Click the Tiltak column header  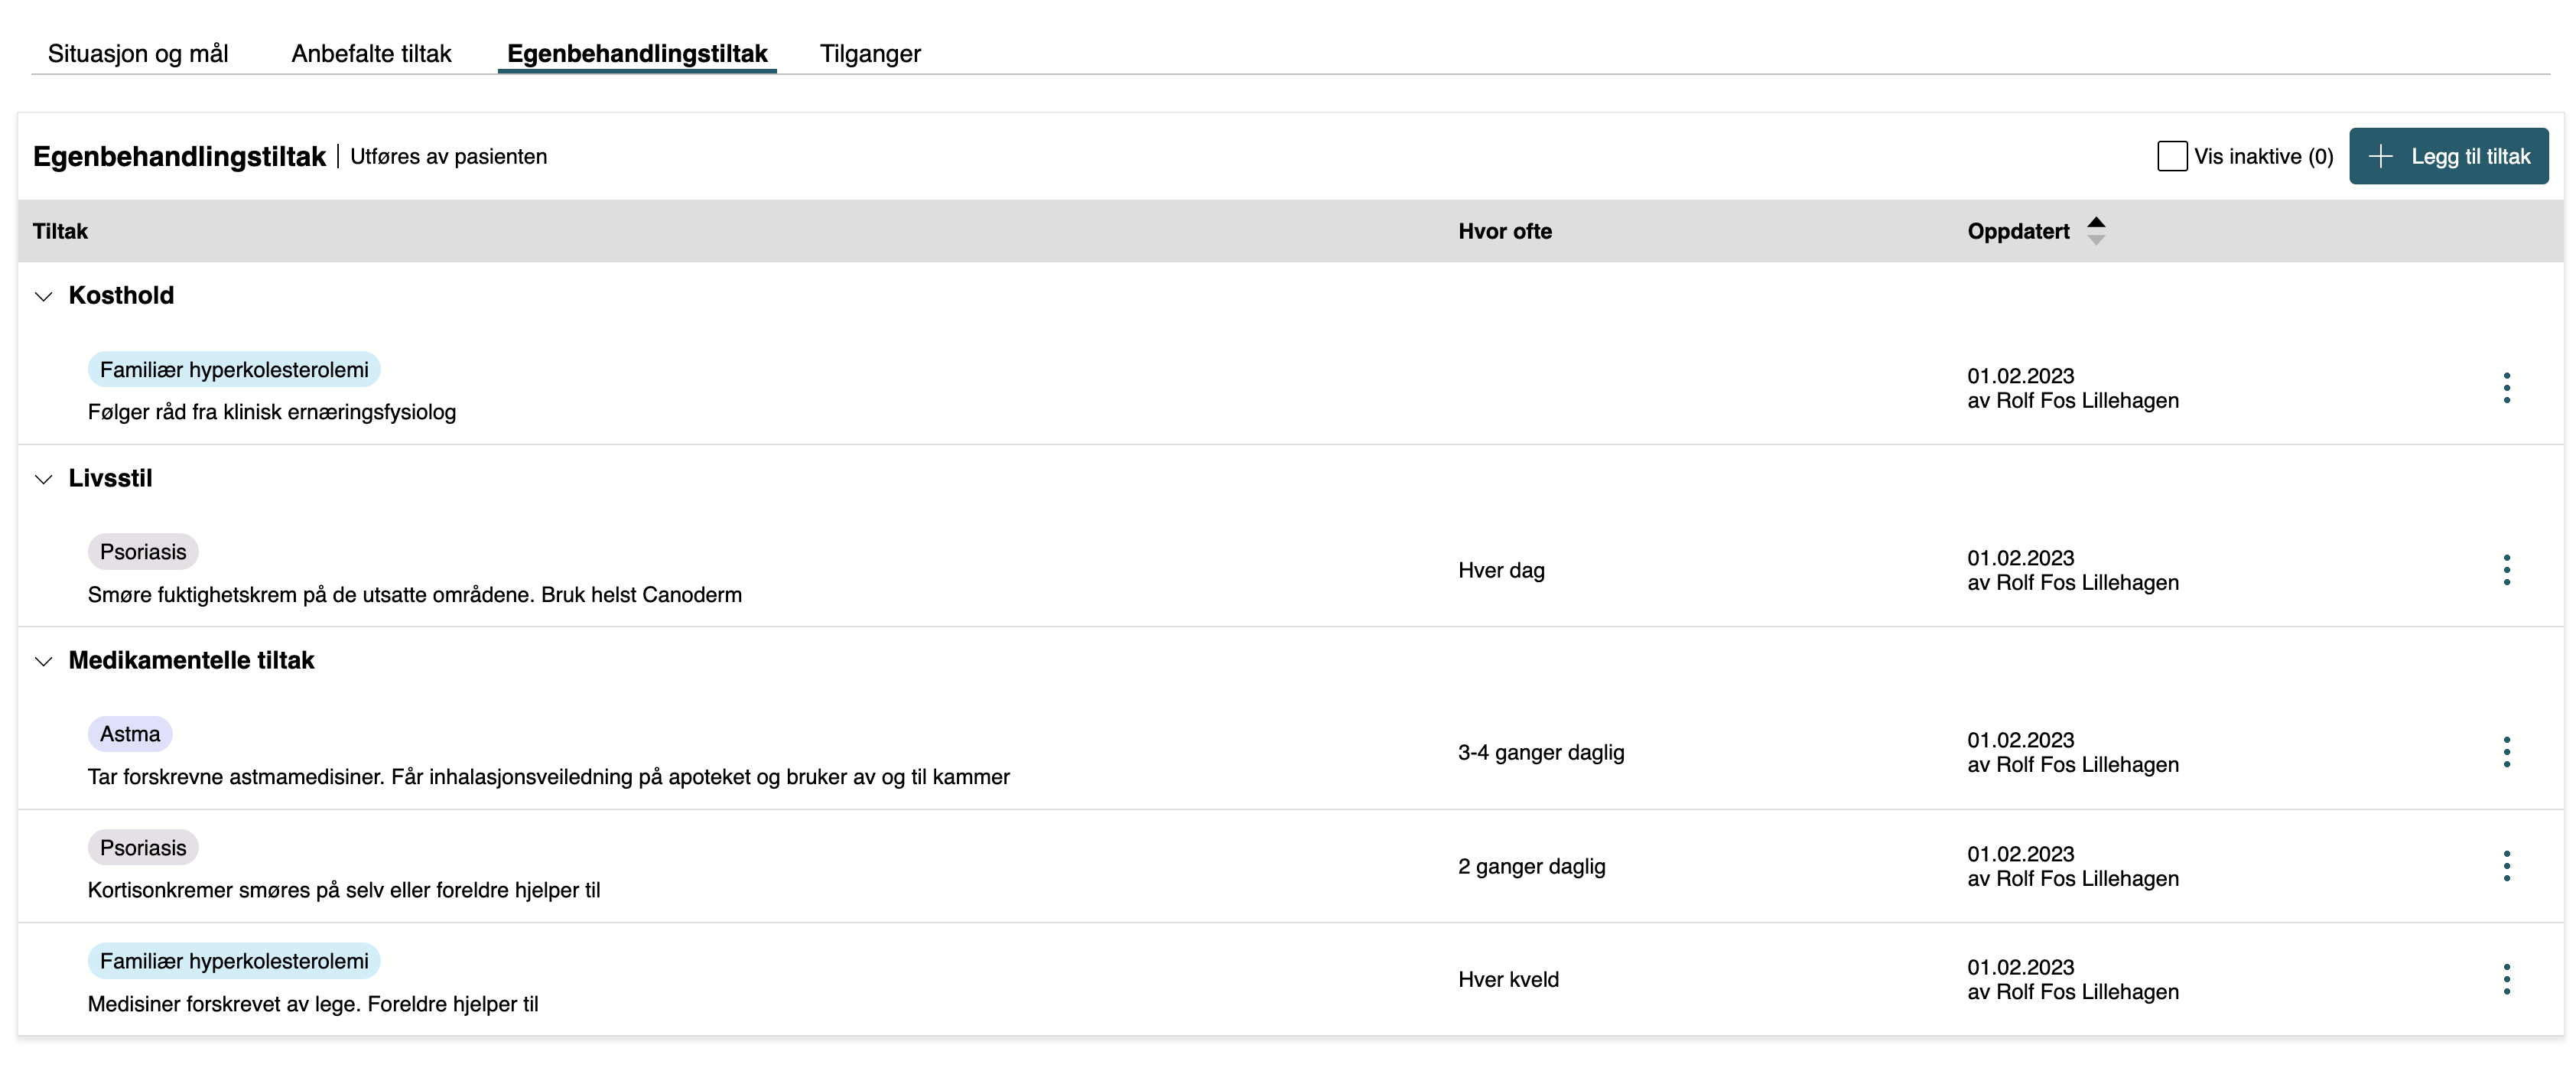point(60,231)
